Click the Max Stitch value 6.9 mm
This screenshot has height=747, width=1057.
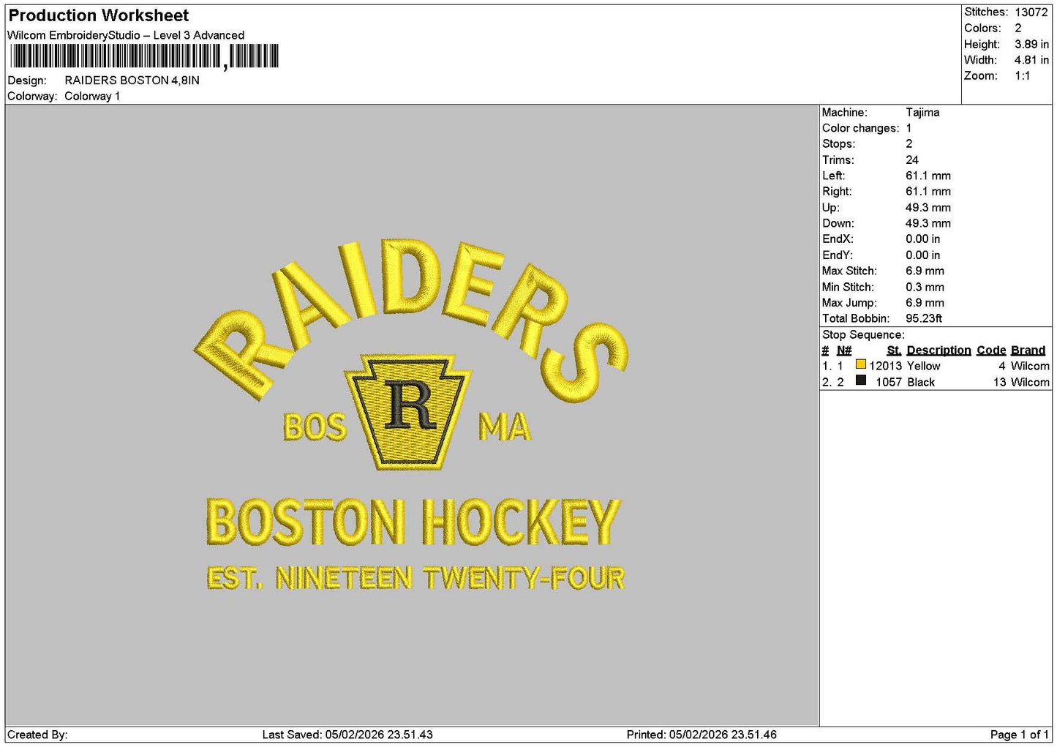click(925, 271)
